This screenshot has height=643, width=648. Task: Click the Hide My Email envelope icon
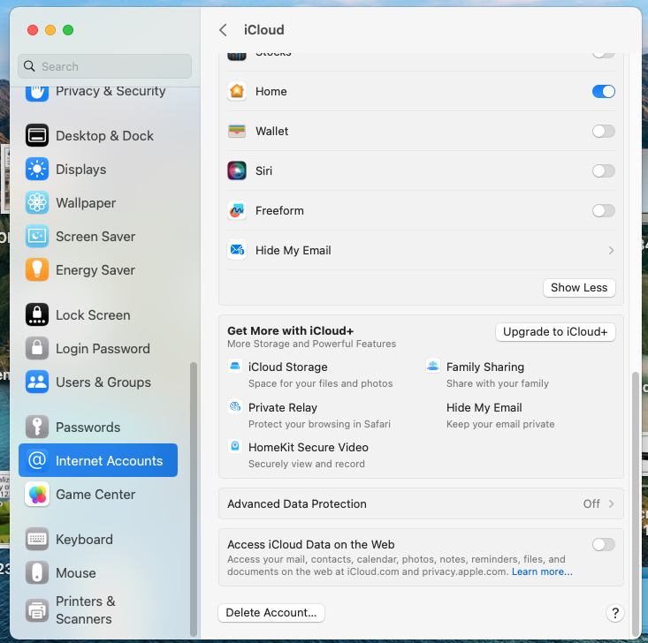coord(237,250)
